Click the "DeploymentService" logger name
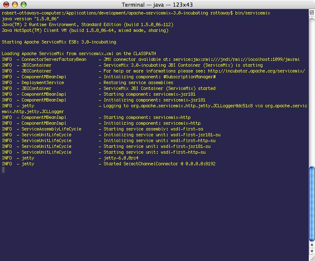 tap(43, 82)
